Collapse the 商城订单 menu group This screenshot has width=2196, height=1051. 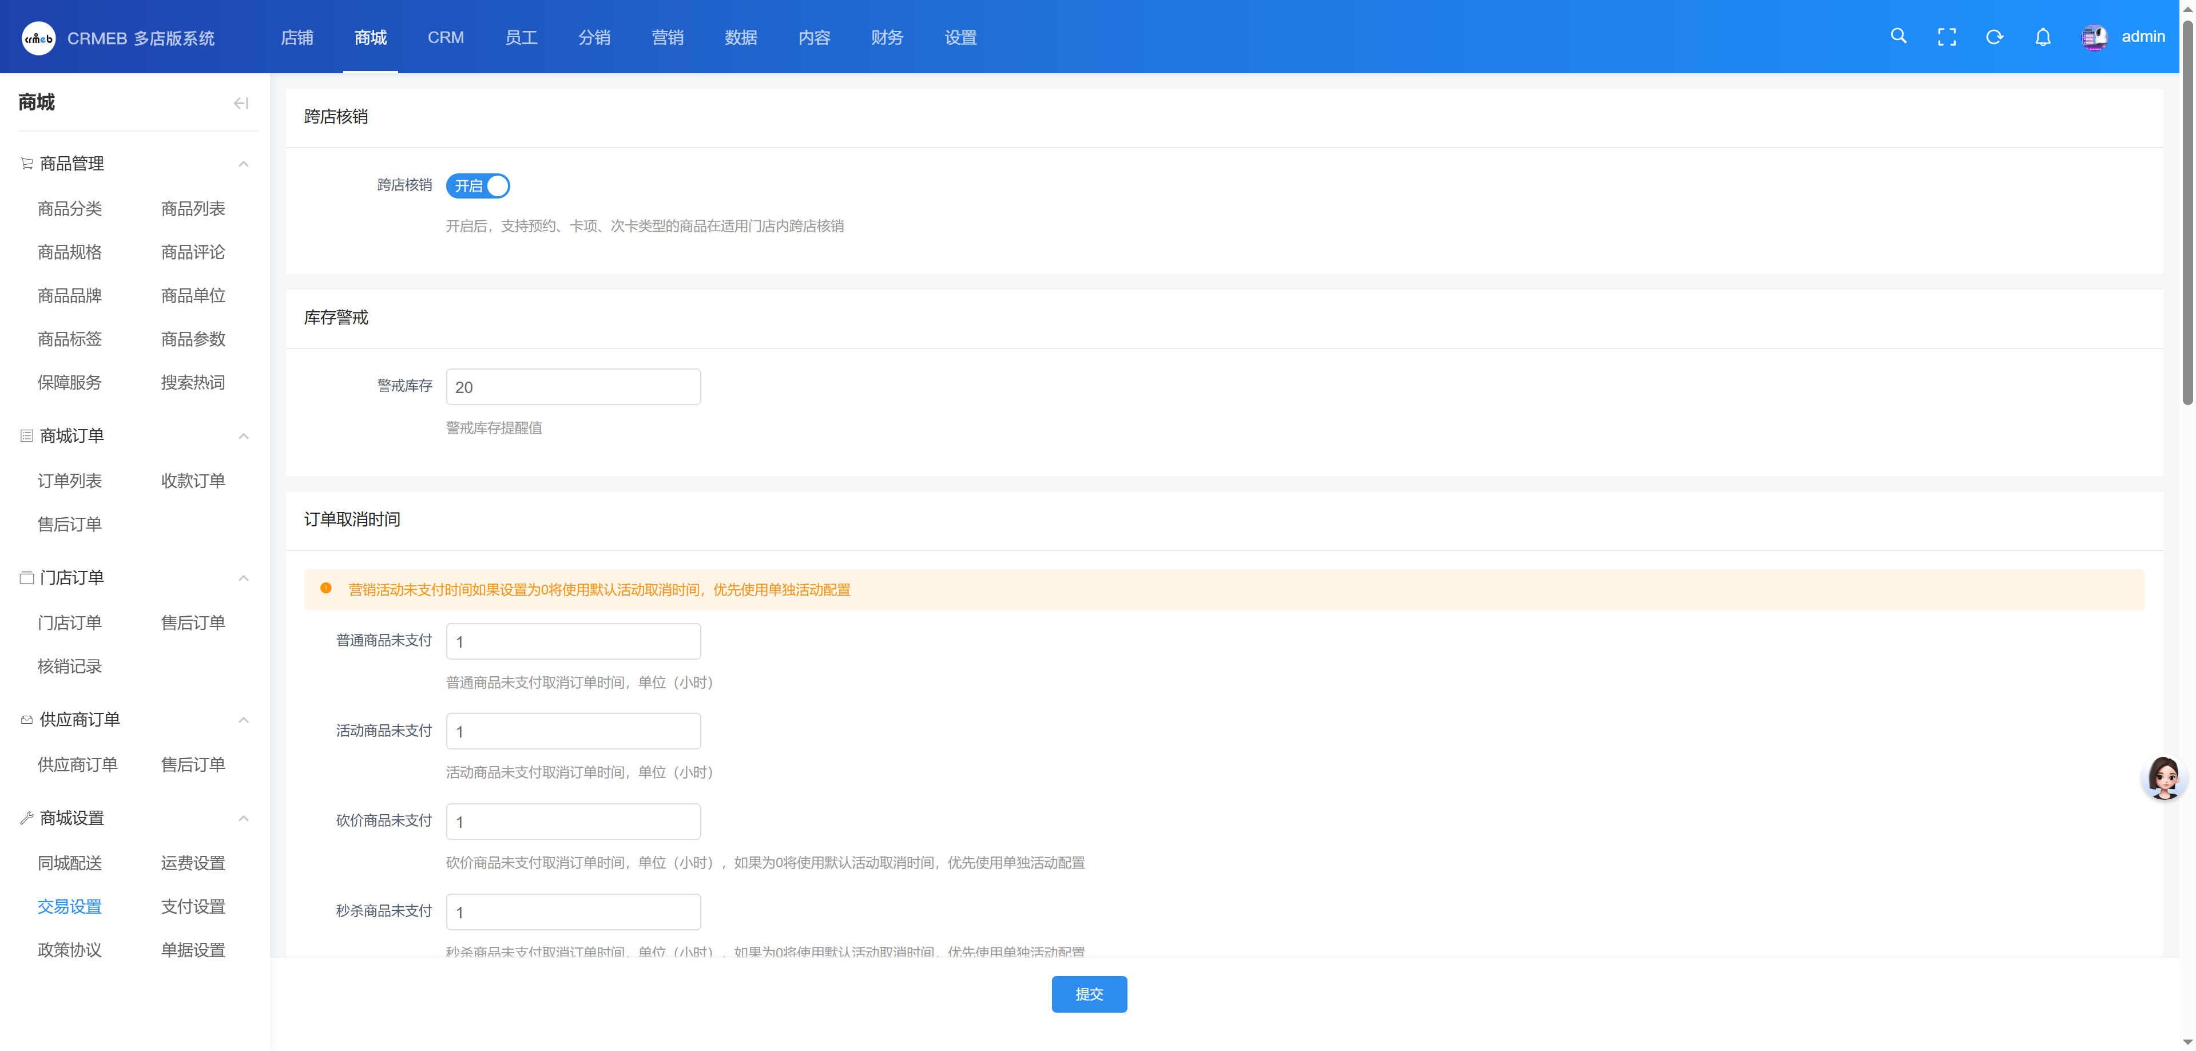[244, 437]
